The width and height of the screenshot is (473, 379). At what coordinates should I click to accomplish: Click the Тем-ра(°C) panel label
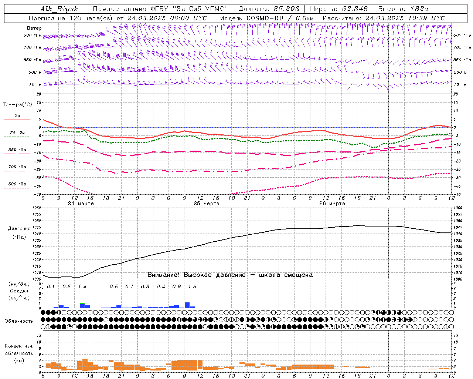point(17,105)
